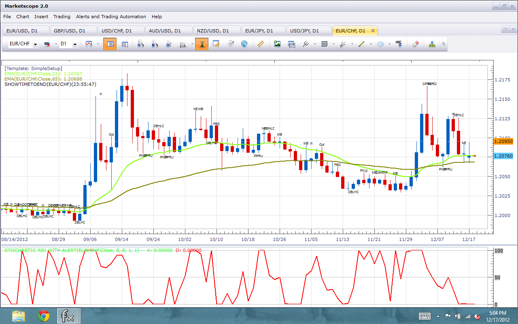518x324 pixels.
Task: Click the on-screen keyboard tray icon
Action: point(425,316)
